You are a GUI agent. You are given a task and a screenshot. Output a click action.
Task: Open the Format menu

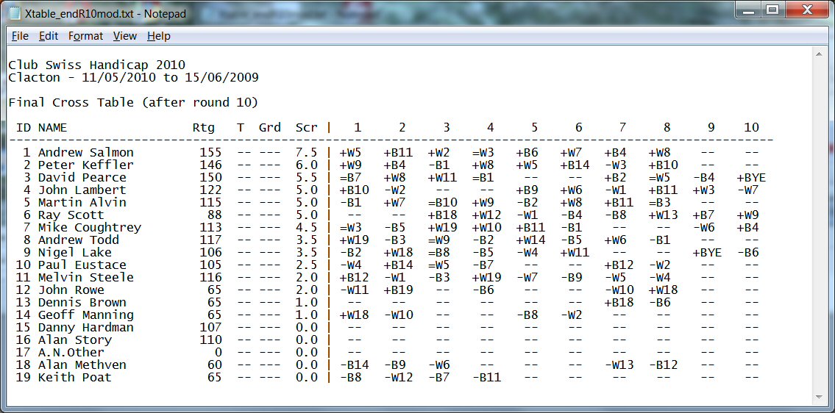86,36
